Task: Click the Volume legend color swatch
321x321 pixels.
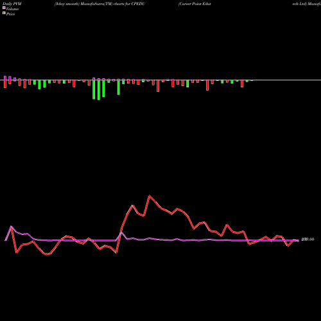Action: 4,8
